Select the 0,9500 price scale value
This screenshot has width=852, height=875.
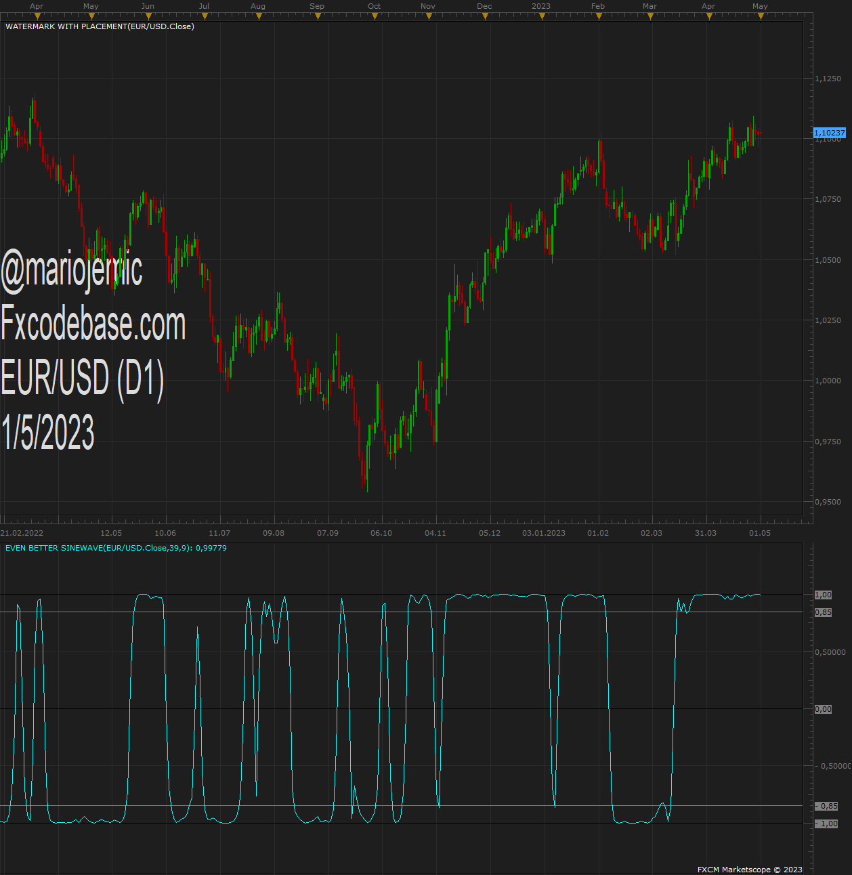coord(828,502)
